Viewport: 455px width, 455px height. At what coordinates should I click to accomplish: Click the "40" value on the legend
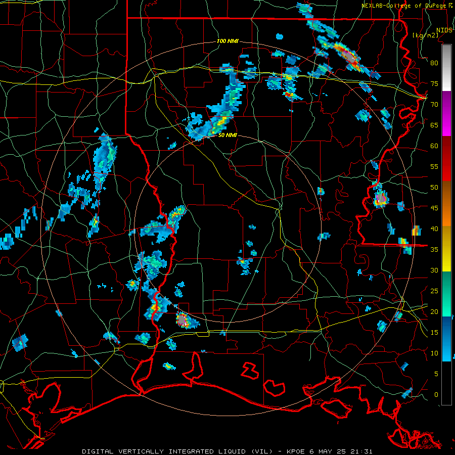click(x=434, y=229)
